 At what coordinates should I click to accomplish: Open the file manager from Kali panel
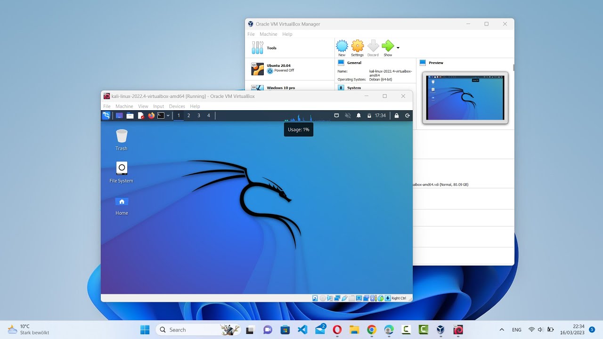tap(130, 115)
